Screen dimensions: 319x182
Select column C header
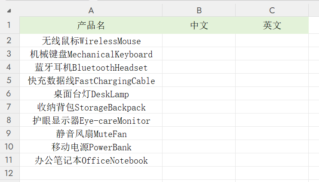(x=272, y=10)
